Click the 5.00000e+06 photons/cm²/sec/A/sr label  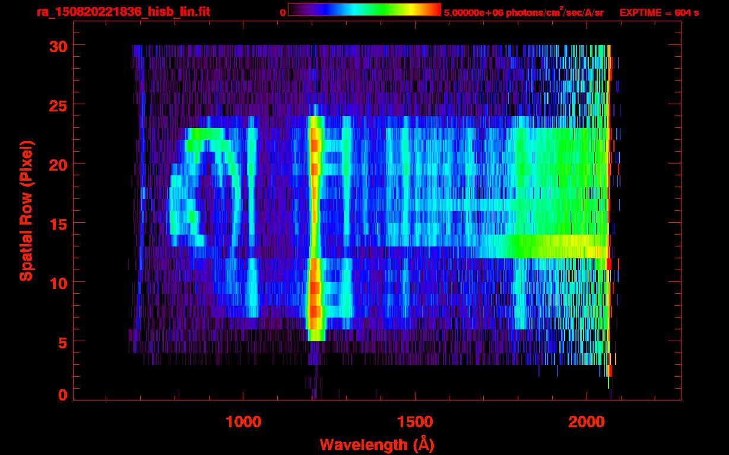tap(524, 12)
